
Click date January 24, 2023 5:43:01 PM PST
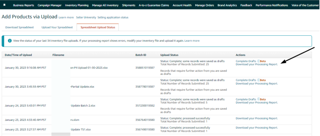(26, 106)
